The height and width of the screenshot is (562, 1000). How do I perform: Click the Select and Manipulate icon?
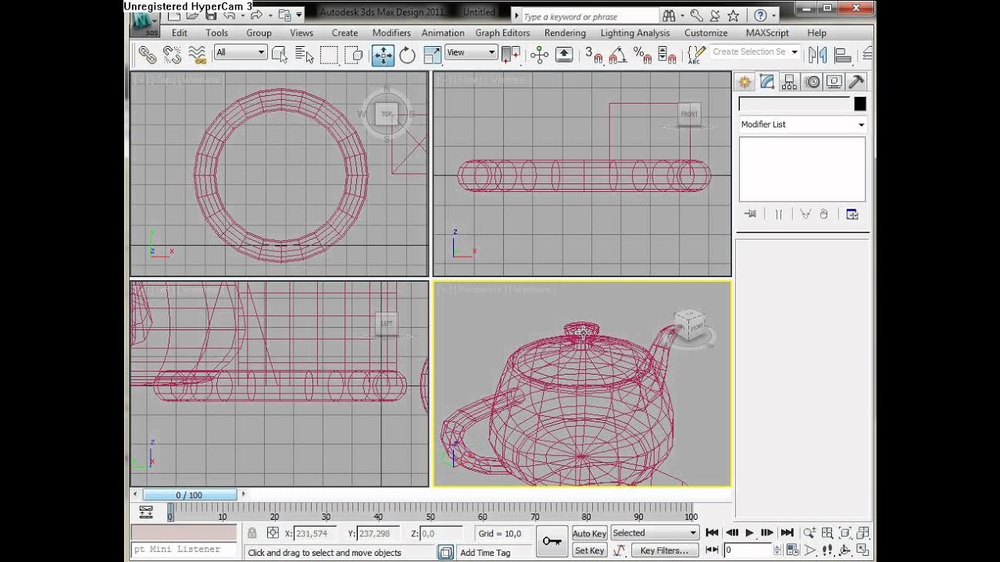click(x=539, y=54)
